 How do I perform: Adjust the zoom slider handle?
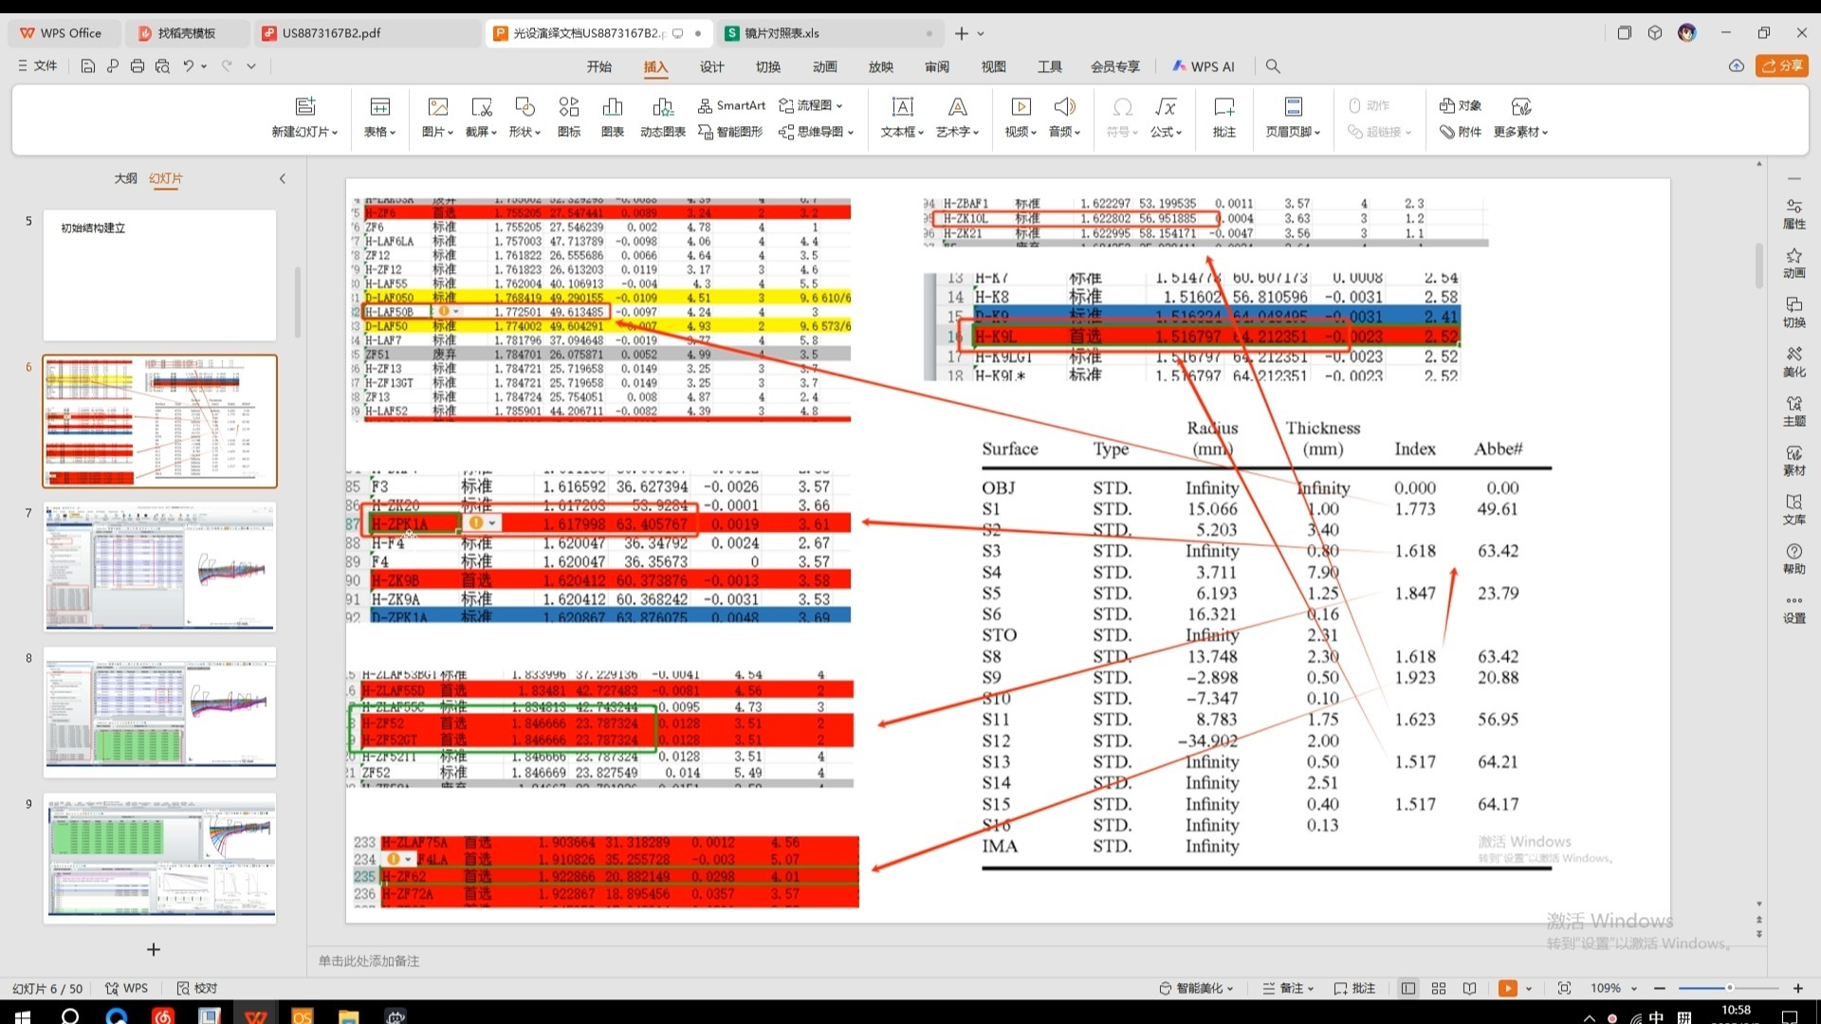(x=1729, y=988)
